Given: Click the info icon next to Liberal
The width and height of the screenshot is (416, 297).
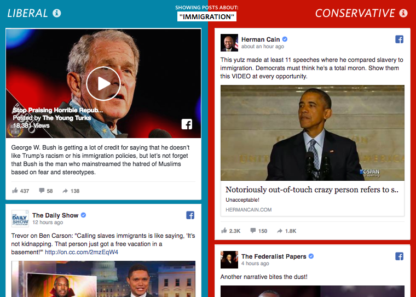Looking at the screenshot, I should [56, 13].
